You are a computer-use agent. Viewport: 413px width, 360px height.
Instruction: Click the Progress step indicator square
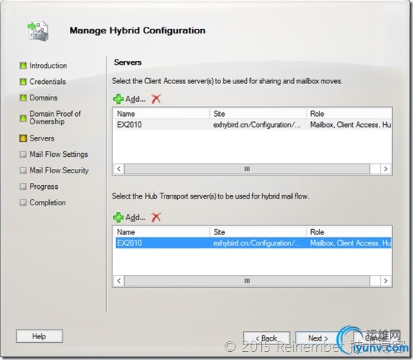pyautogui.click(x=23, y=187)
